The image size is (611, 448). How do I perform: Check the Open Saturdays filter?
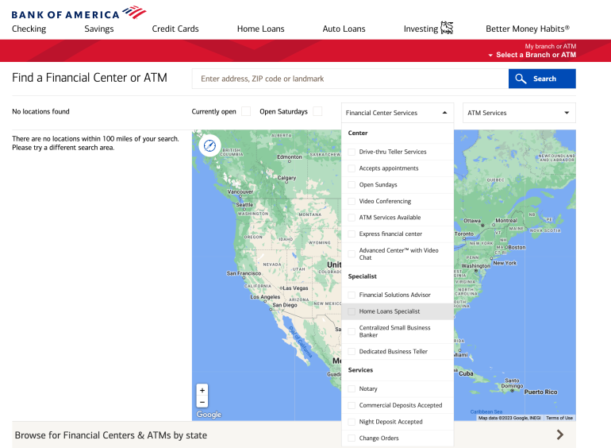pyautogui.click(x=317, y=112)
